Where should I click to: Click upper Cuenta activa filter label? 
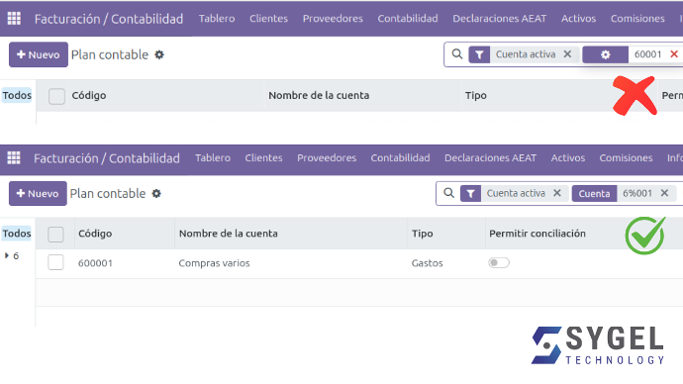[526, 54]
